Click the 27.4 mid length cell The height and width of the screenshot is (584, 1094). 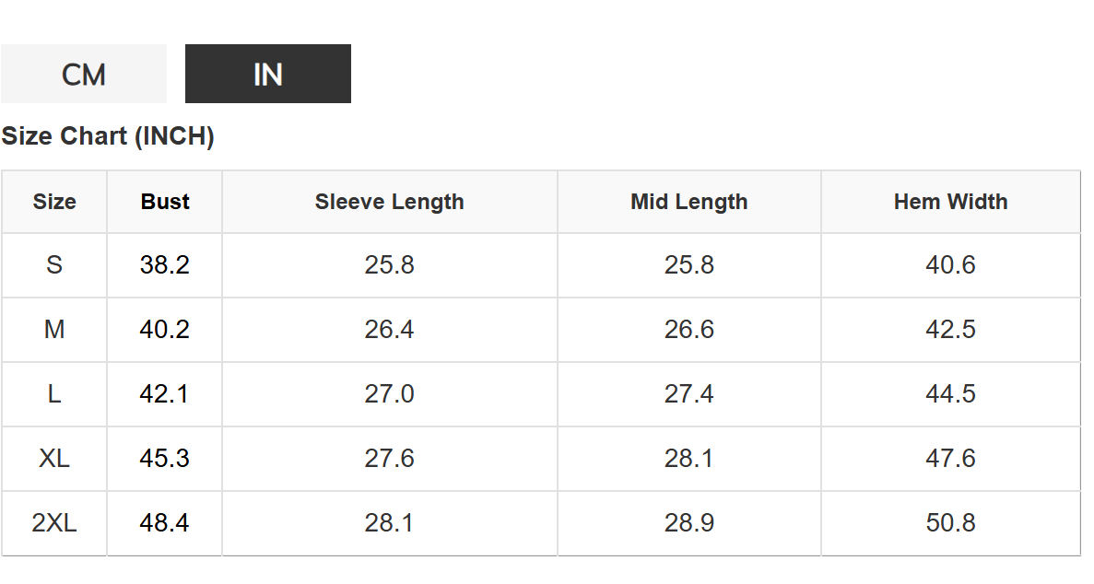point(689,394)
